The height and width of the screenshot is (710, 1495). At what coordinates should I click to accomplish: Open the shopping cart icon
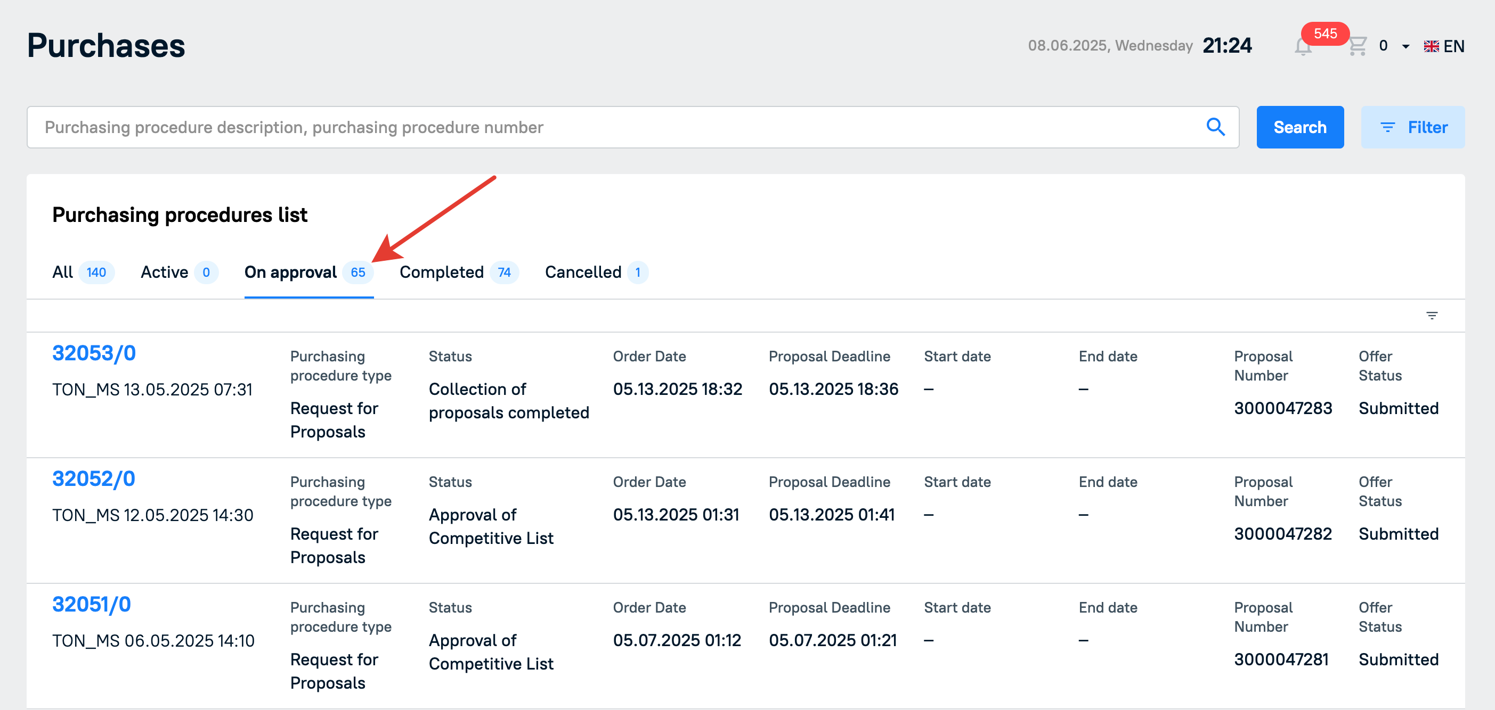(x=1358, y=46)
